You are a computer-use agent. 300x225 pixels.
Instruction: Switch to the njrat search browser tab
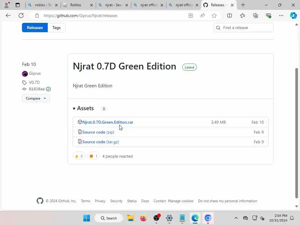(x=113, y=5)
